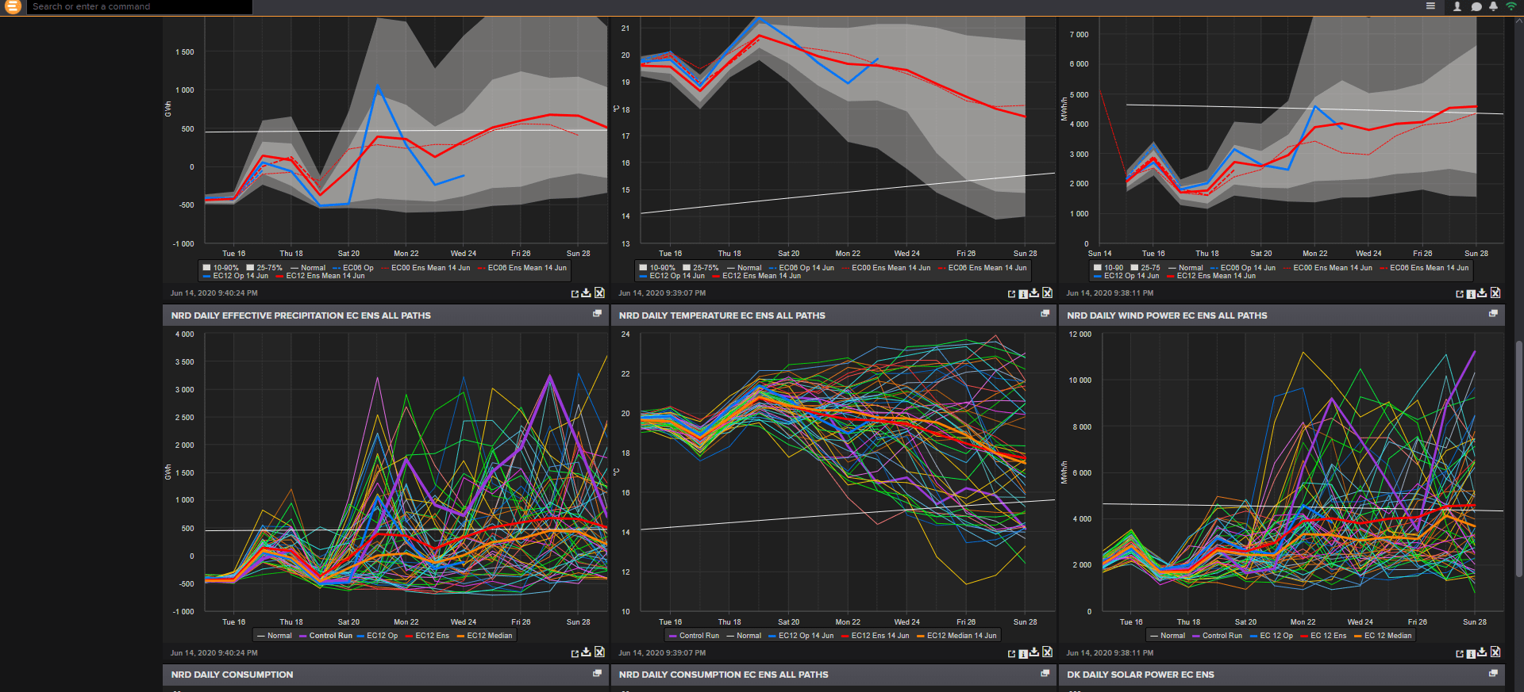1524x692 pixels.
Task: Export wind power all paths chart to Excel
Action: (x=1495, y=652)
